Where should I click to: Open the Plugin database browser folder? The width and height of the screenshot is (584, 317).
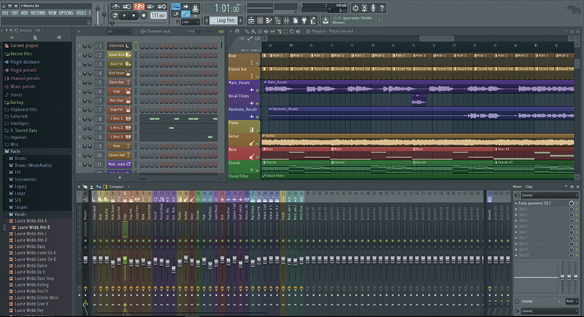[x=25, y=62]
